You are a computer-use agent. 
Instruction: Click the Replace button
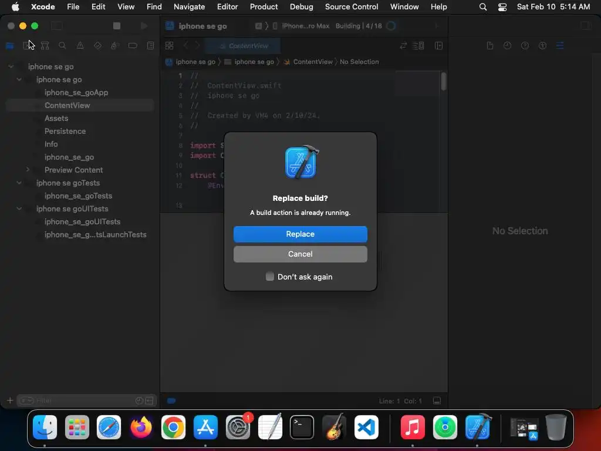[300, 234]
